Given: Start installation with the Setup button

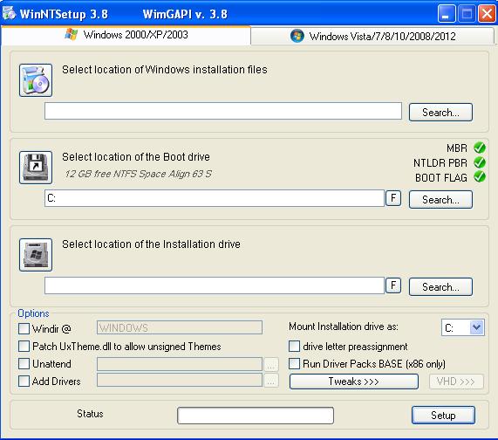Looking at the screenshot, I should (x=443, y=416).
